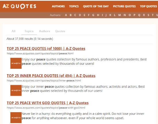Screen dimensions: 158x124
Task: Browse authors starting with letter I
Action: point(102,15)
